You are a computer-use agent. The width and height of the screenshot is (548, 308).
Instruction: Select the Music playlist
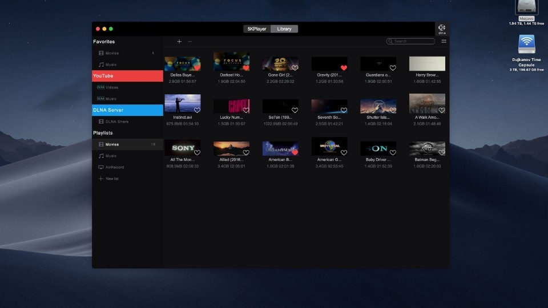tap(127, 156)
